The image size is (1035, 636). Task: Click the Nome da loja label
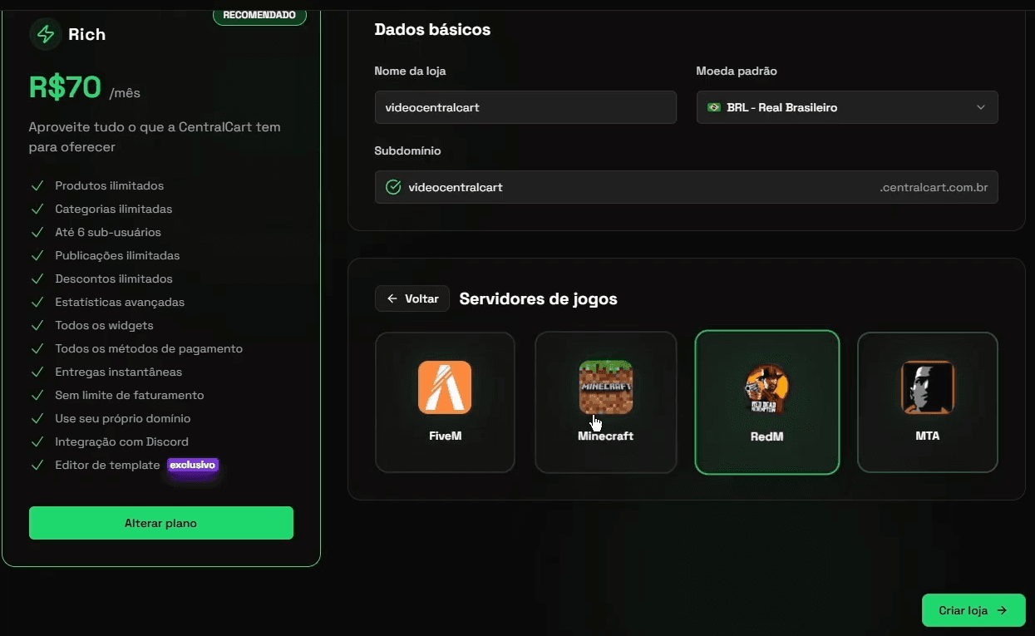(x=410, y=71)
